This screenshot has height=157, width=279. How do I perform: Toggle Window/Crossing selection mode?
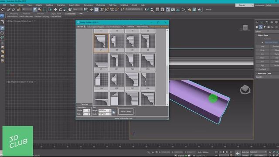[50, 10]
